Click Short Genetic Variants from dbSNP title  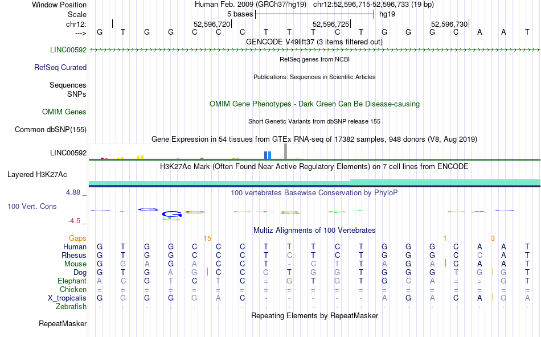pyautogui.click(x=314, y=121)
